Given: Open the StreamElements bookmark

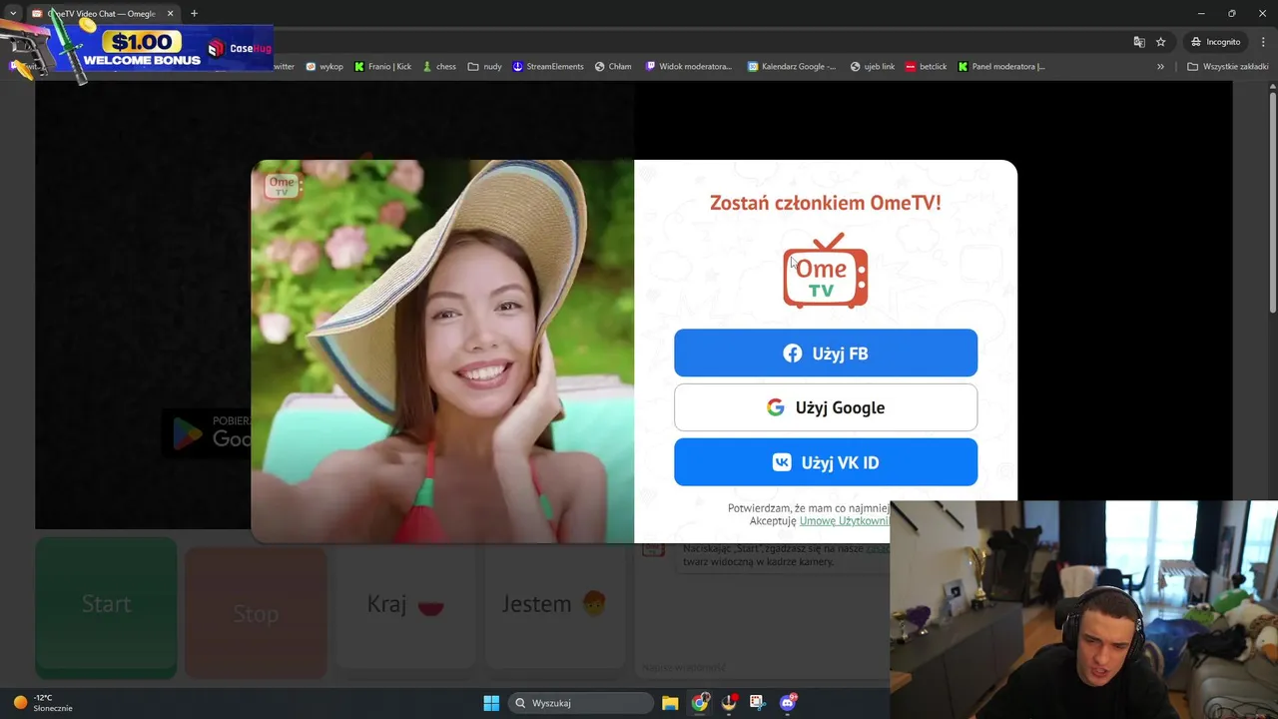Looking at the screenshot, I should [x=548, y=67].
